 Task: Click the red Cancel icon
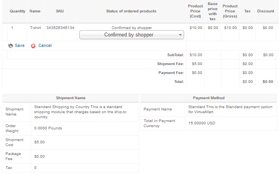pyautogui.click(x=33, y=46)
